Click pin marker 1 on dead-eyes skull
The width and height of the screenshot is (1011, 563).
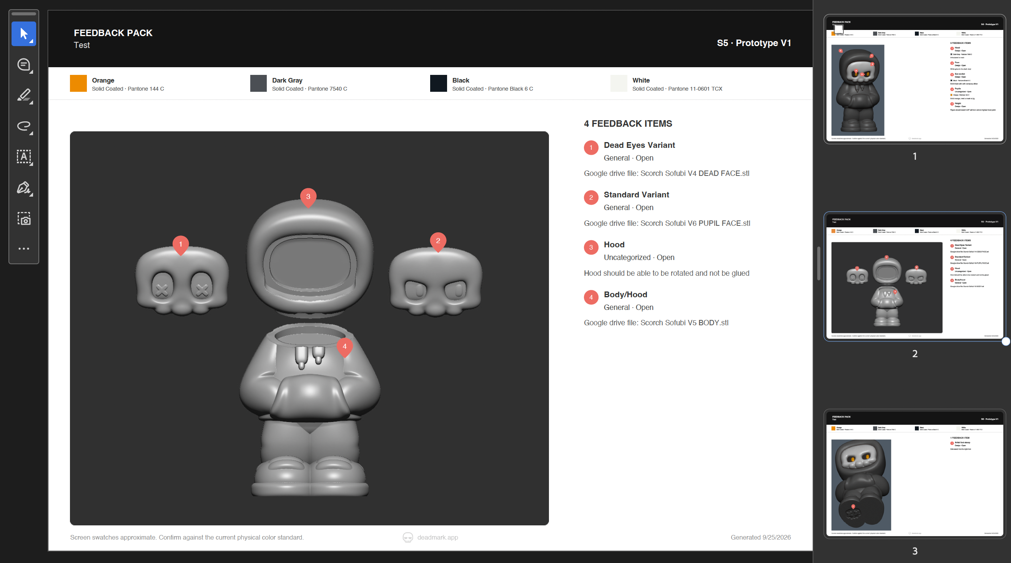pyautogui.click(x=181, y=245)
